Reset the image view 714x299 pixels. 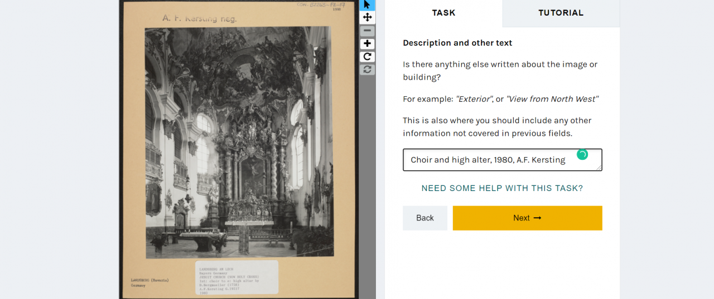[367, 70]
